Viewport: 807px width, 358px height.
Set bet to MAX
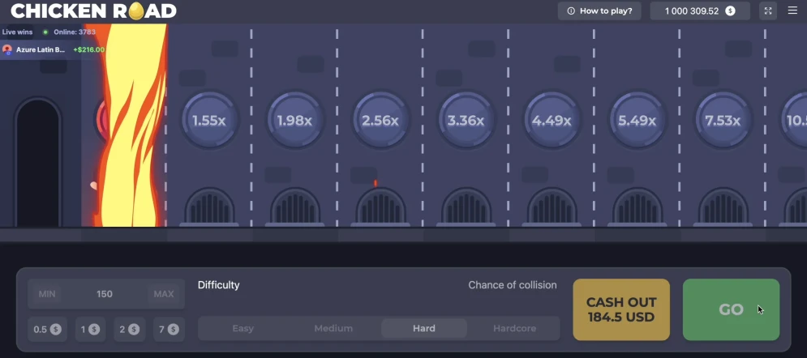164,294
